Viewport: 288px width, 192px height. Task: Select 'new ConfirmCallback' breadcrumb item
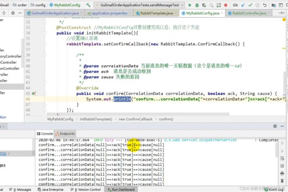click(136, 119)
